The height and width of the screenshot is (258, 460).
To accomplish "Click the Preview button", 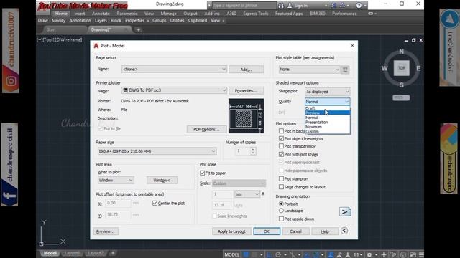I will click(x=106, y=231).
